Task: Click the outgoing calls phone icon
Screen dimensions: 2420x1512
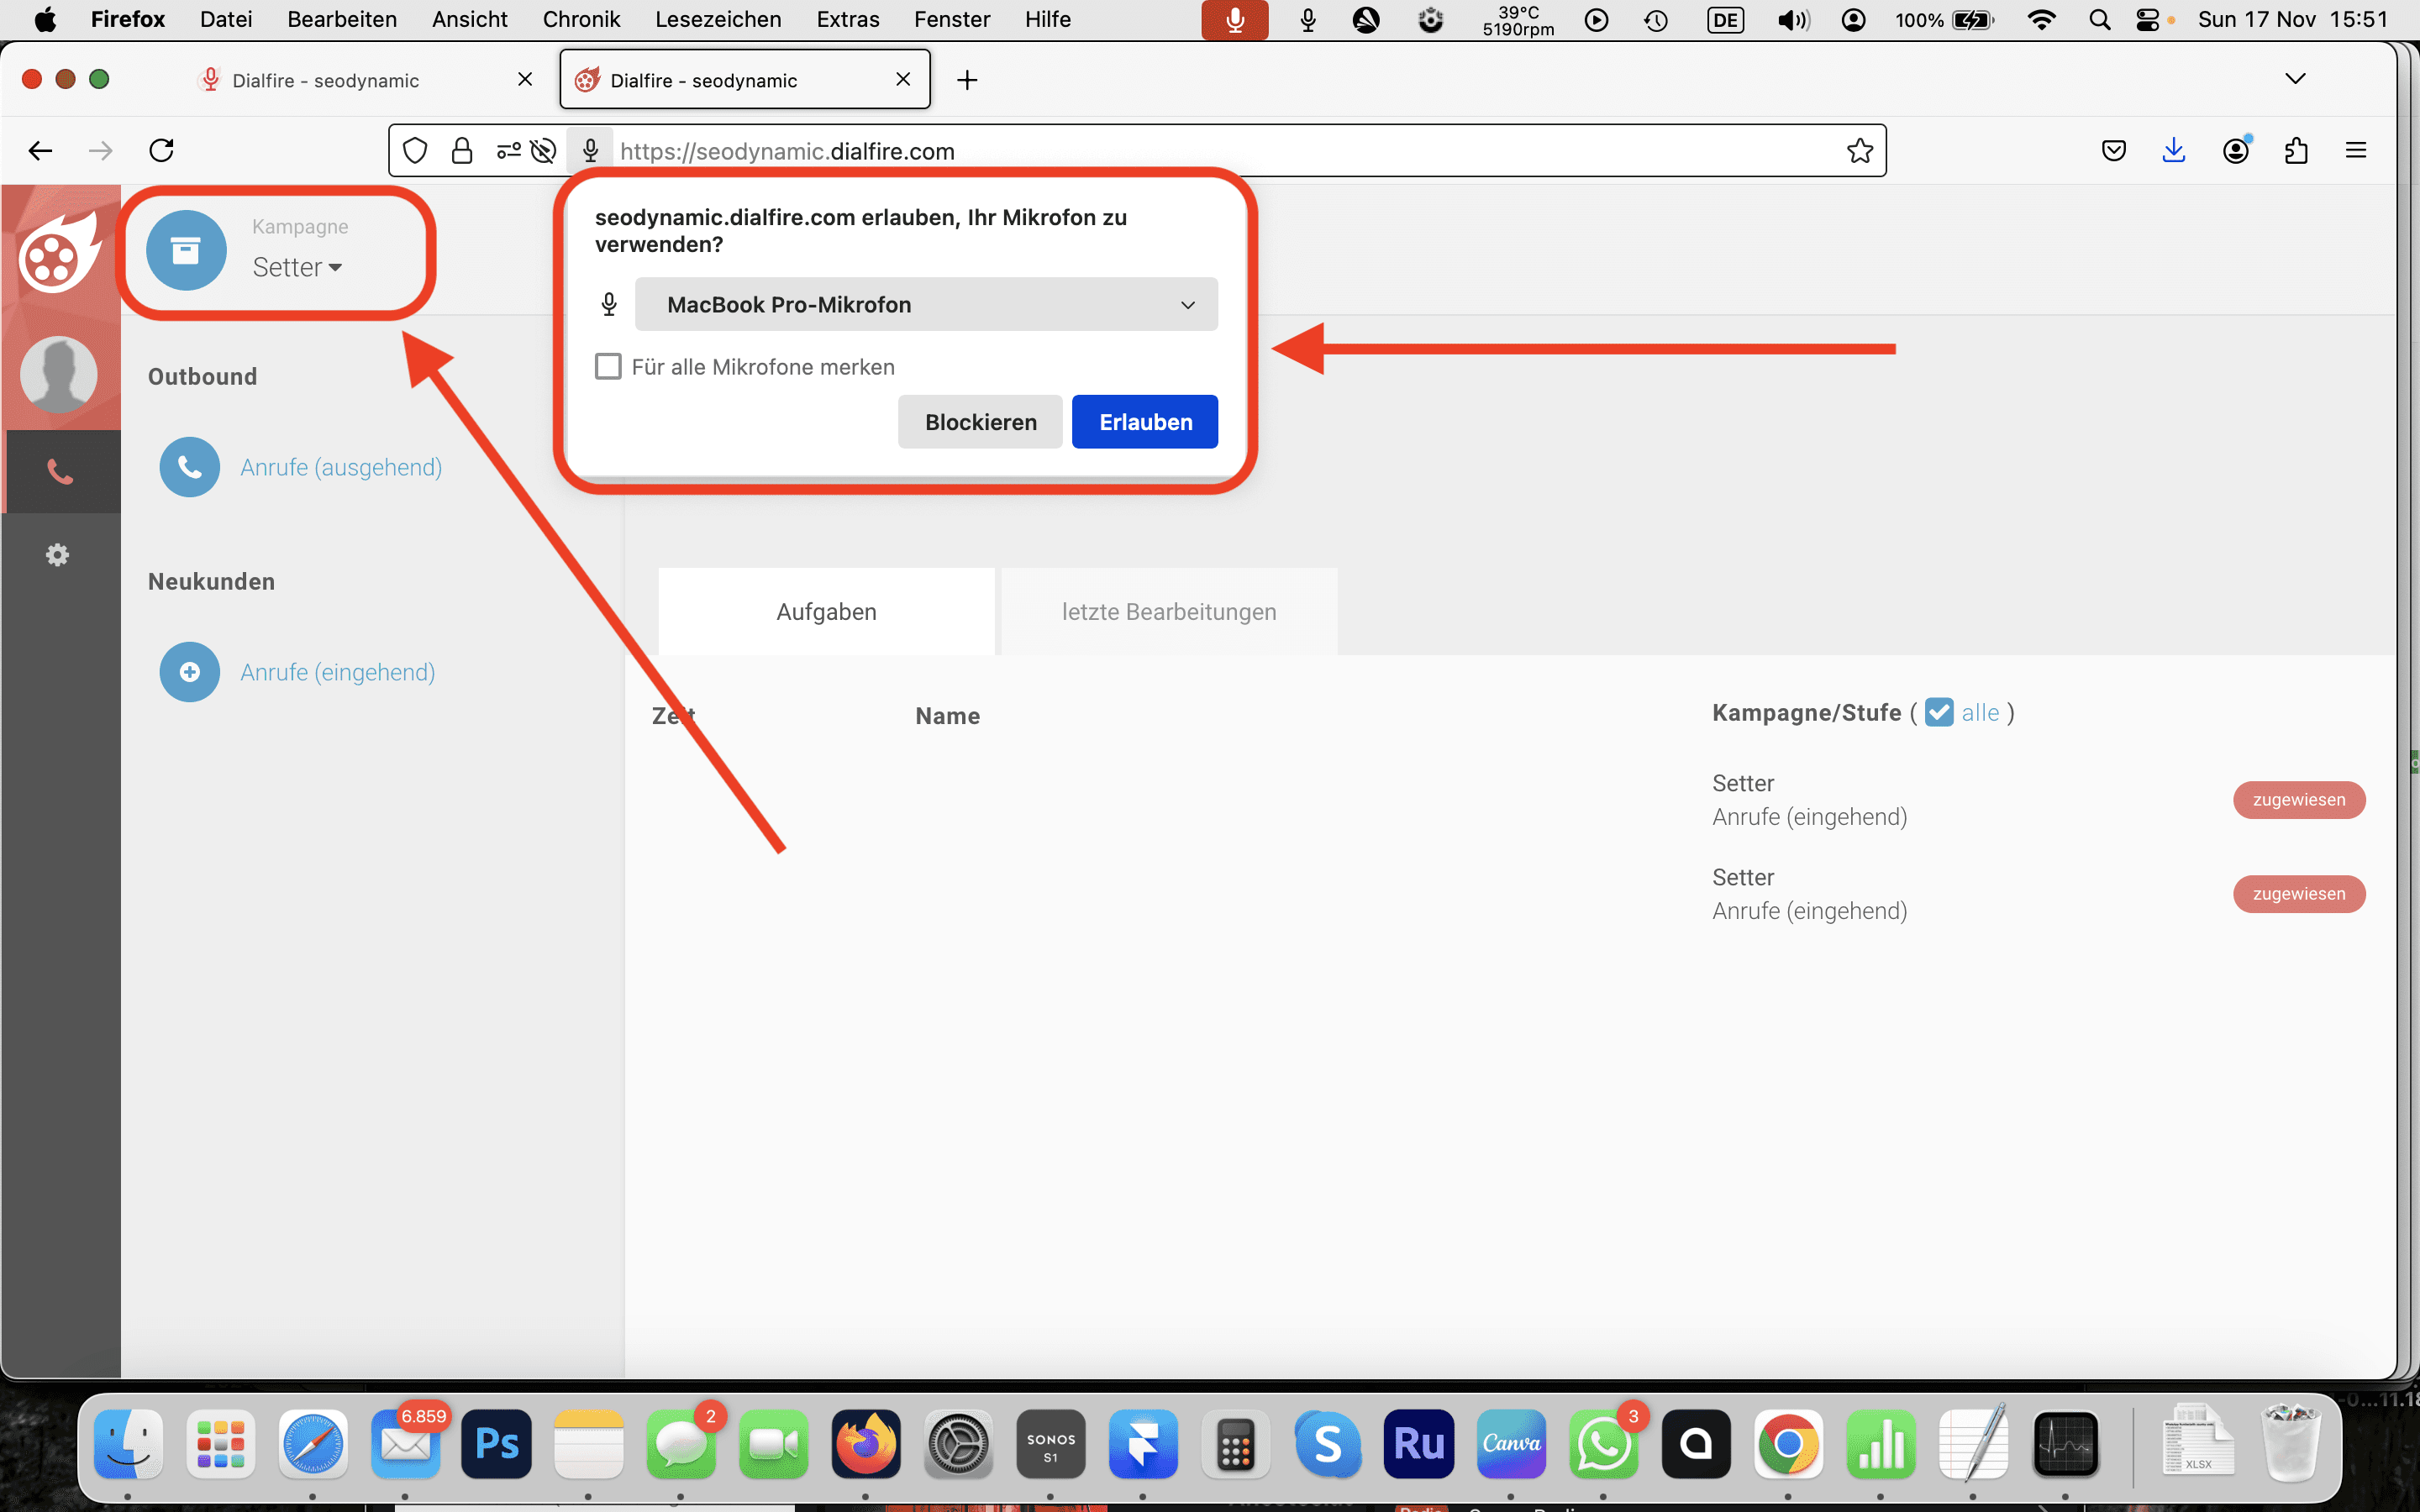Action: [x=189, y=467]
